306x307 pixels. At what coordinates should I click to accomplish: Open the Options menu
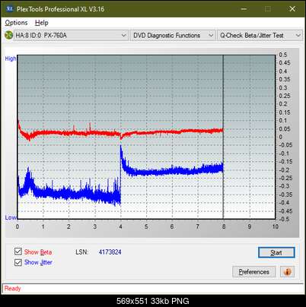16,23
